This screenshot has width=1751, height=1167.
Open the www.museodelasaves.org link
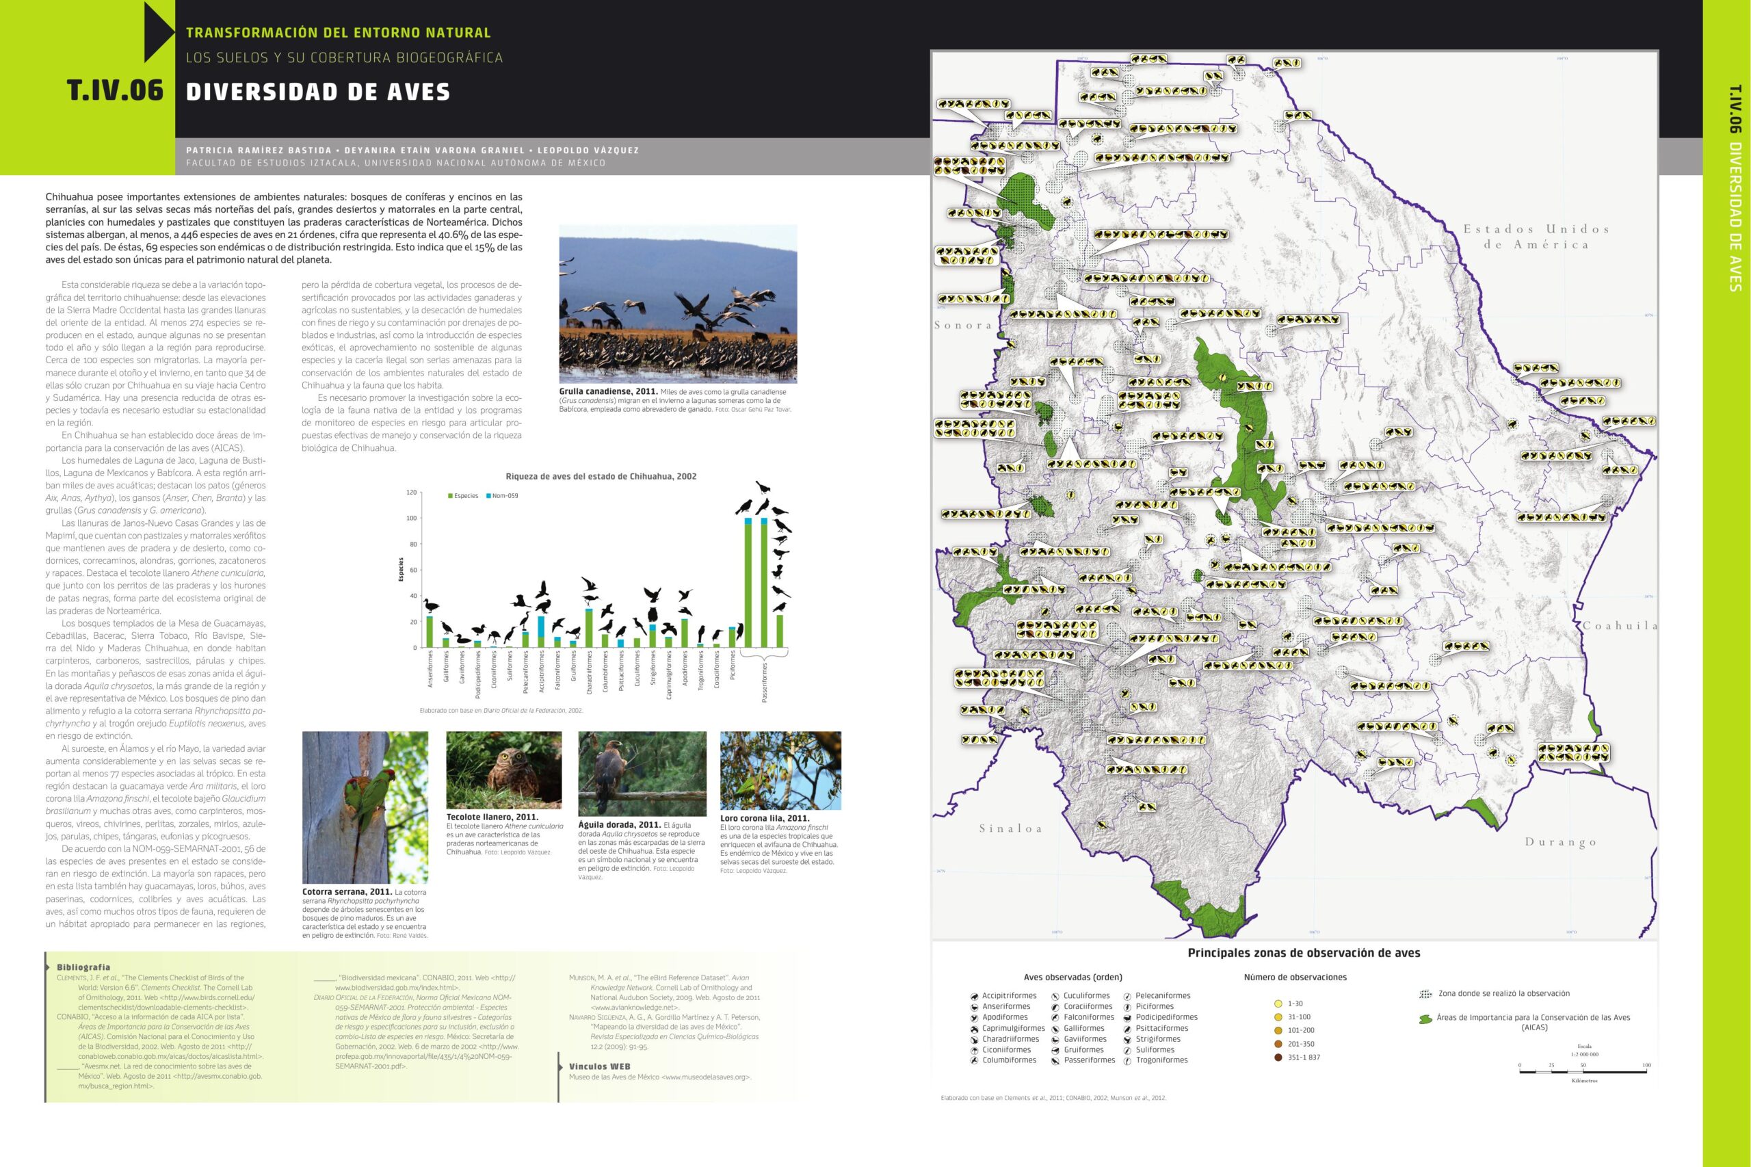pos(707,1077)
